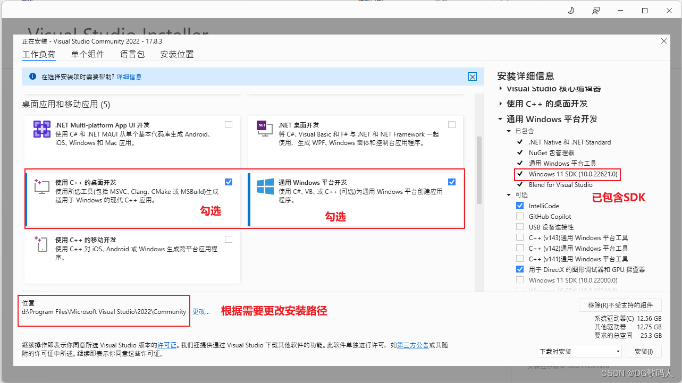Click the .NET desktop development workload icon

(x=265, y=129)
